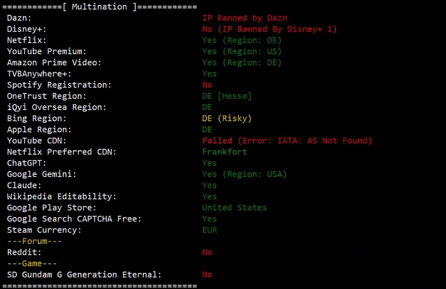This screenshot has height=289, width=446.
Task: Select the "iQyi Oversea Region:" label
Action: click(x=57, y=107)
